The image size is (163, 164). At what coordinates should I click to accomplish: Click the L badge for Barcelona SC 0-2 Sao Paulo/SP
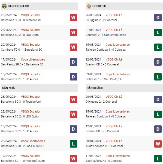click(73, 144)
